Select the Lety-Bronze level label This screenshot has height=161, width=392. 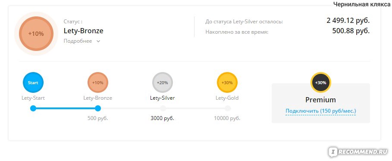click(x=98, y=98)
